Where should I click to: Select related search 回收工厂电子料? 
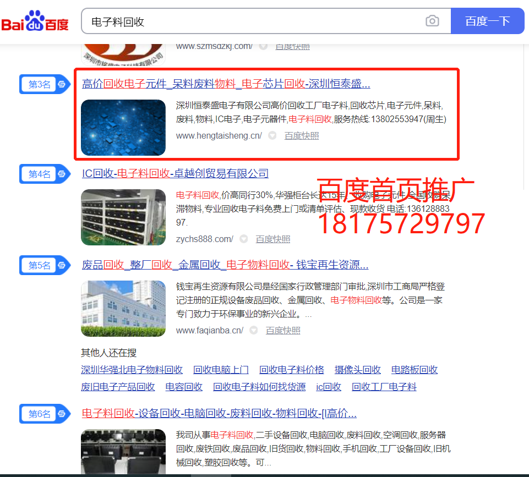384,387
